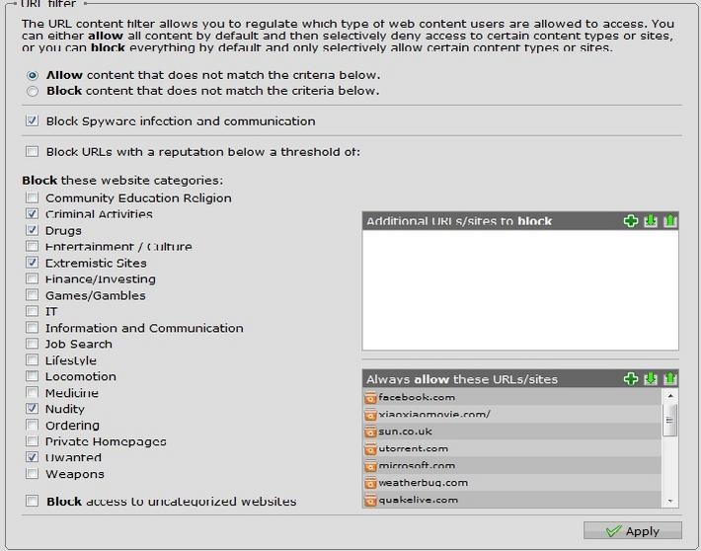Click the orange icon beside facebook.com

[x=371, y=397]
